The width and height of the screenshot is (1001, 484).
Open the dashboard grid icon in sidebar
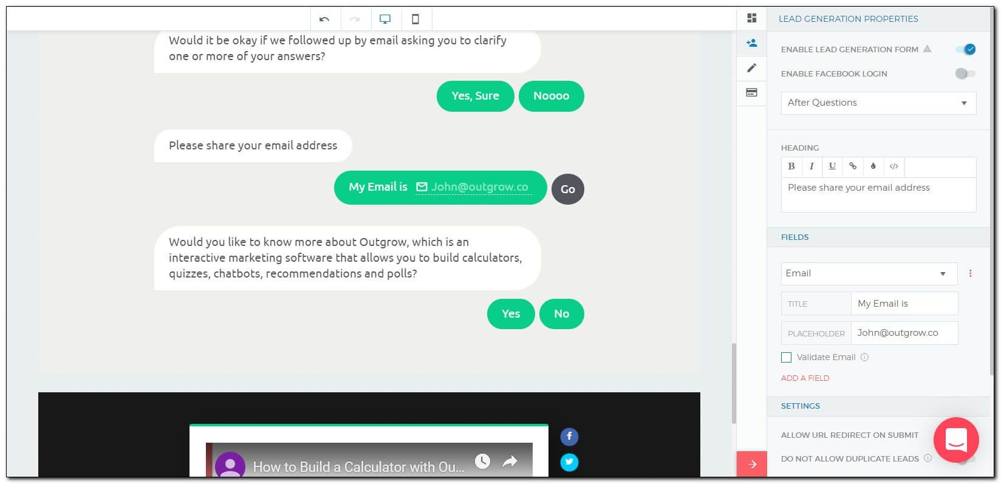tap(751, 18)
